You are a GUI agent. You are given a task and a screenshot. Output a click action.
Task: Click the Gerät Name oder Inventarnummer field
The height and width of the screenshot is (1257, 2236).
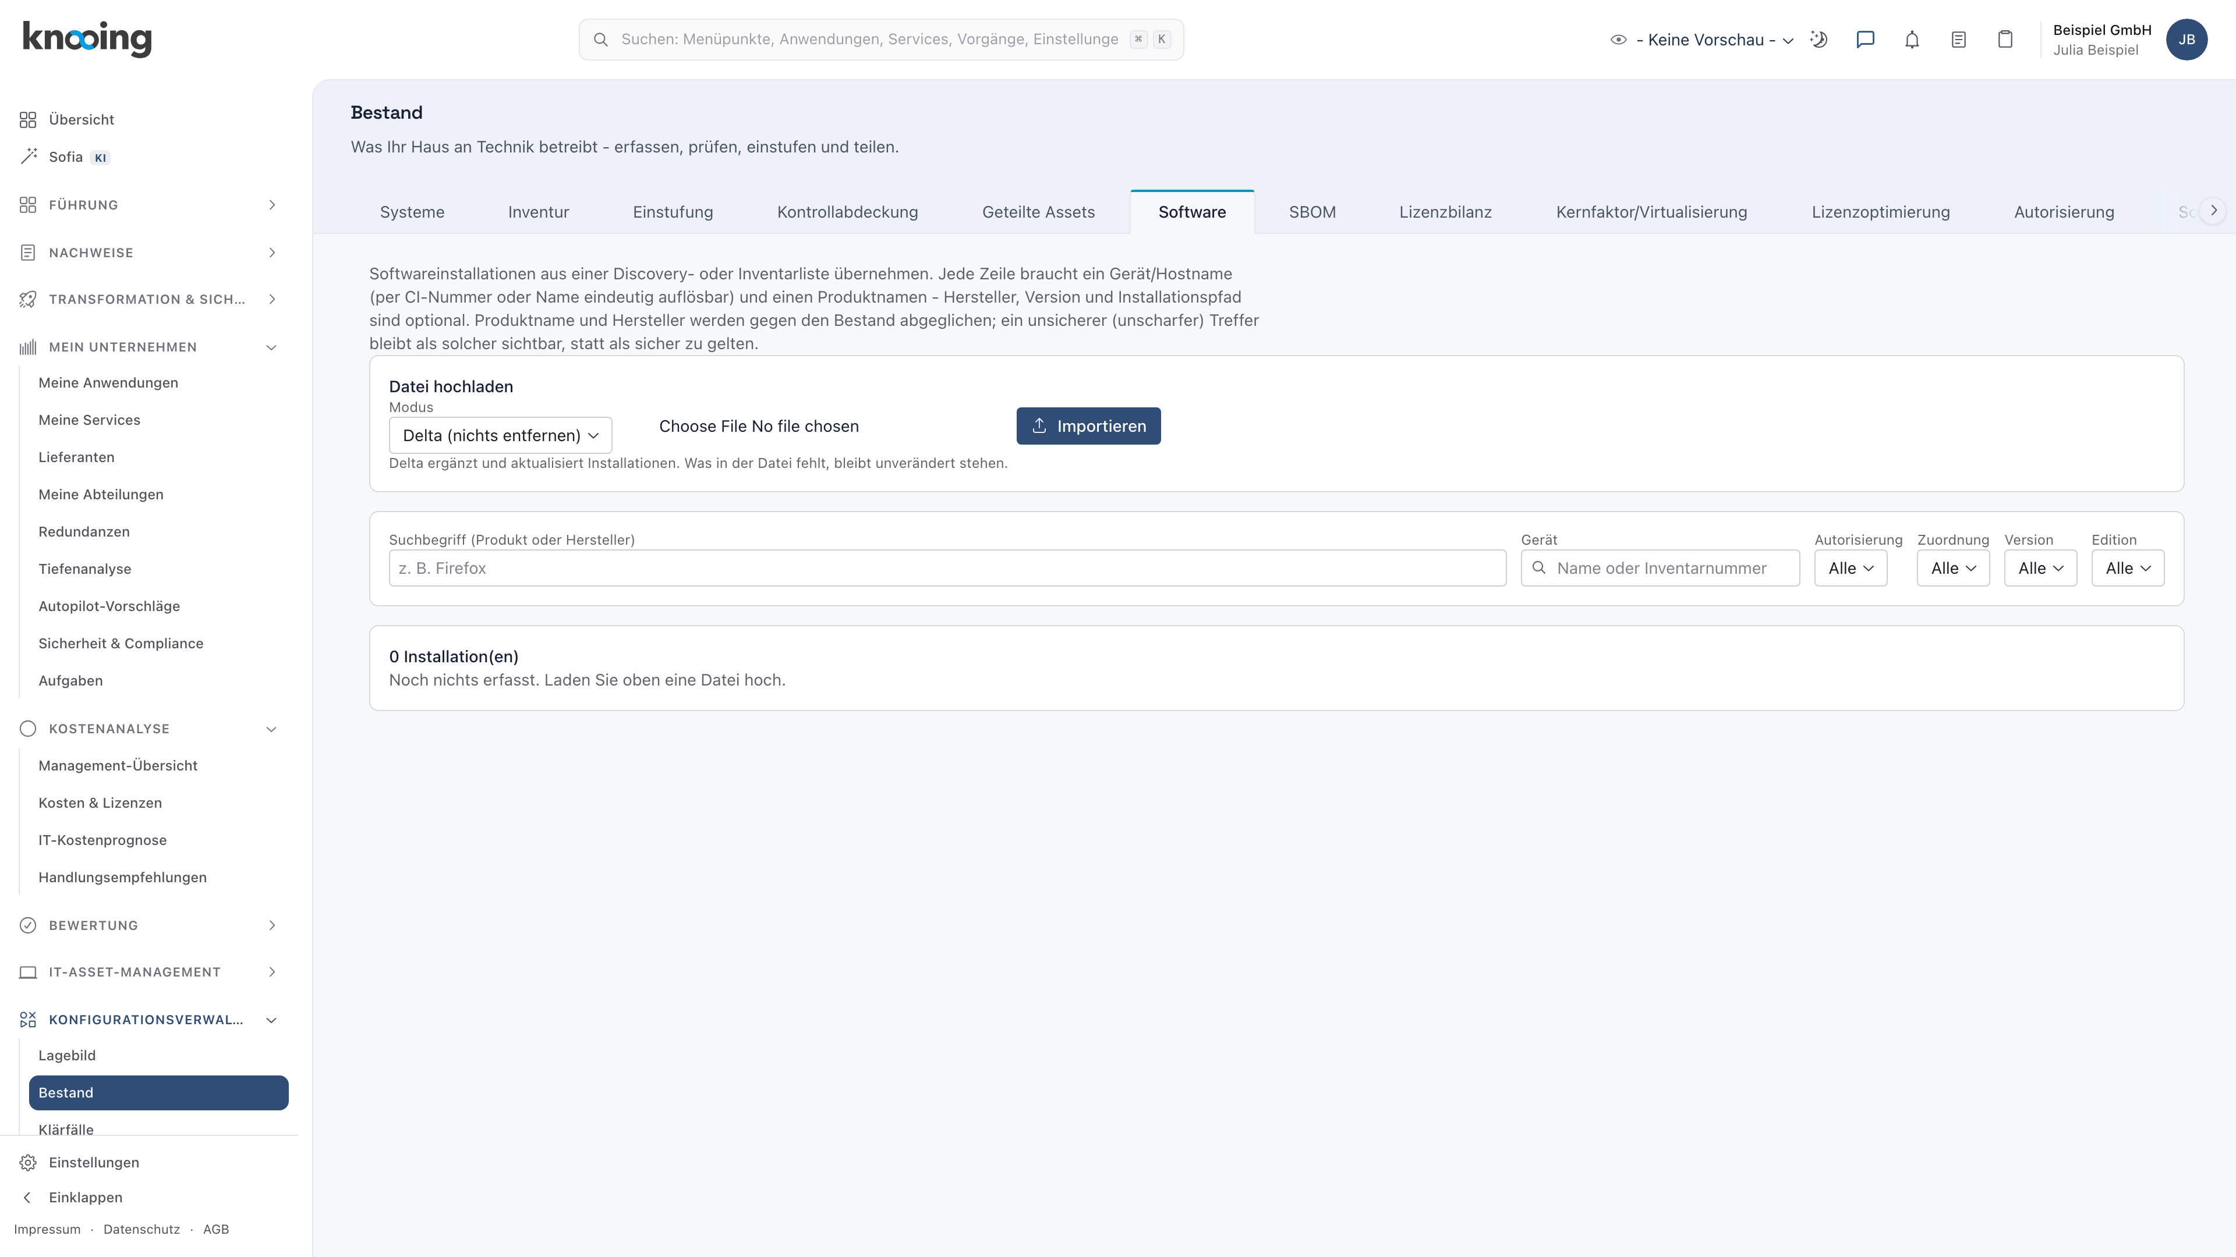(x=1660, y=568)
